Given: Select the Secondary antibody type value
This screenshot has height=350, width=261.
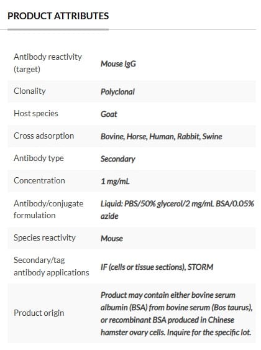Looking at the screenshot, I should pyautogui.click(x=118, y=159).
